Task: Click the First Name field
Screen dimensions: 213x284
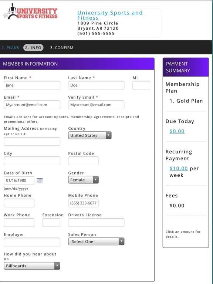Action: tap(32, 85)
